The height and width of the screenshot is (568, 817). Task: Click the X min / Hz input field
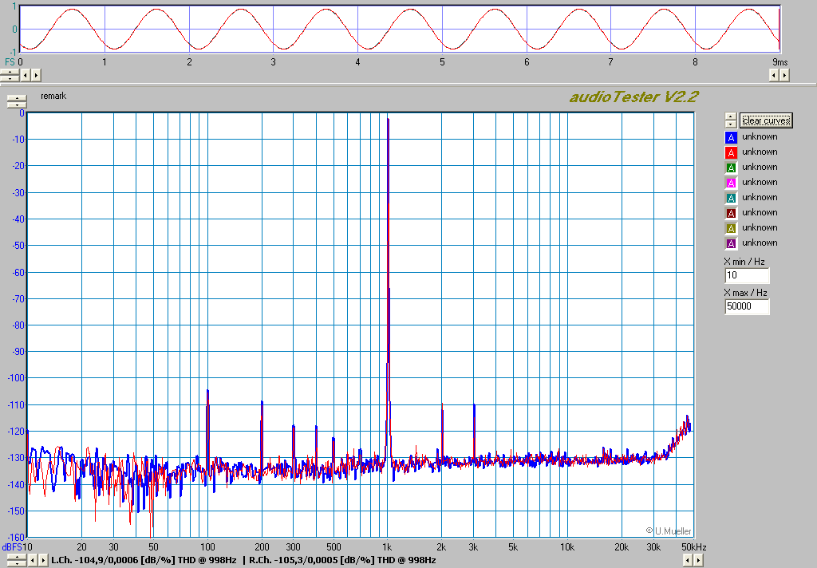point(747,275)
